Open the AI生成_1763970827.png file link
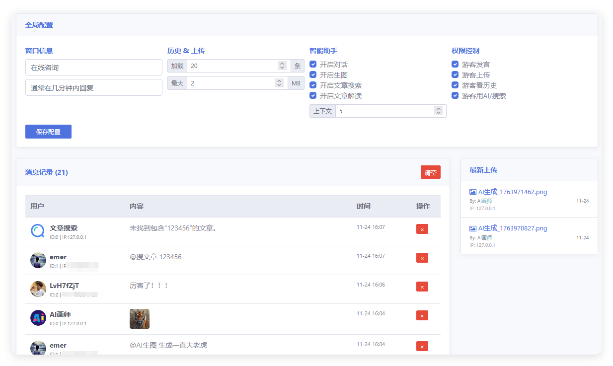The image size is (613, 366). 513,228
